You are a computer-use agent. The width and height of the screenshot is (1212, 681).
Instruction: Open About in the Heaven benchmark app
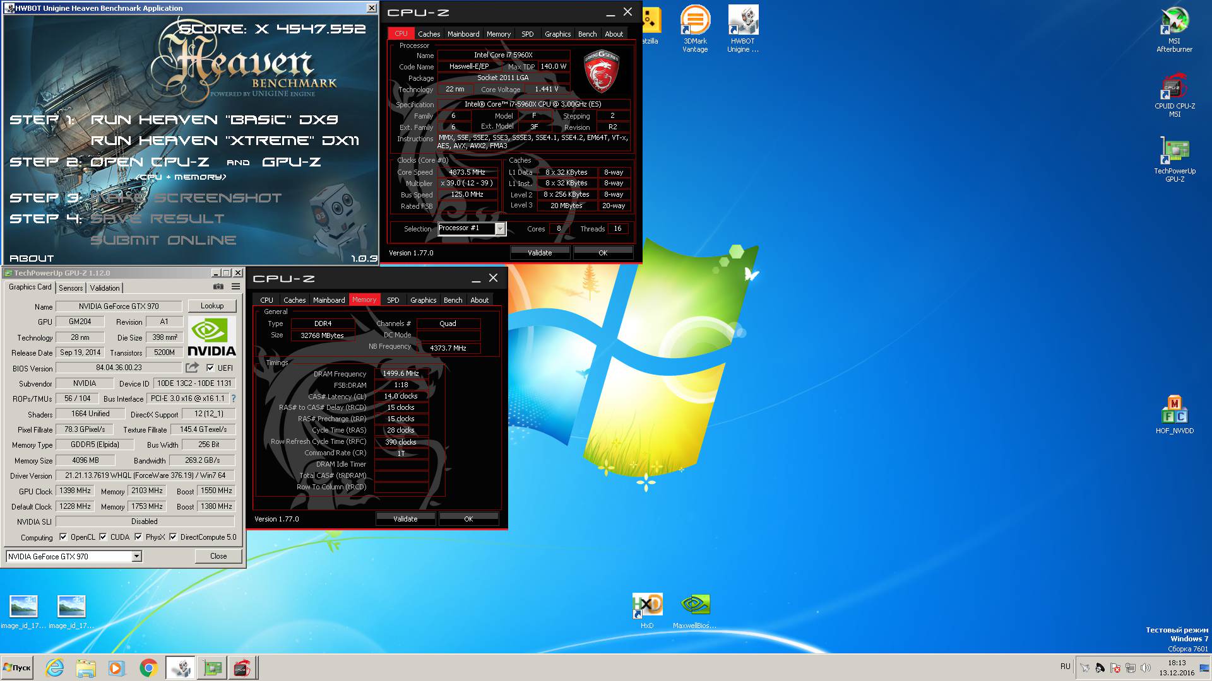(32, 259)
